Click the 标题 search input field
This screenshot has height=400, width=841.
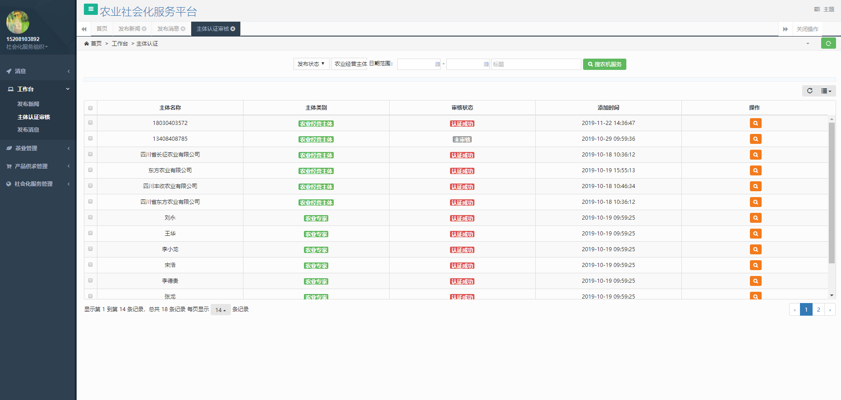click(x=536, y=64)
